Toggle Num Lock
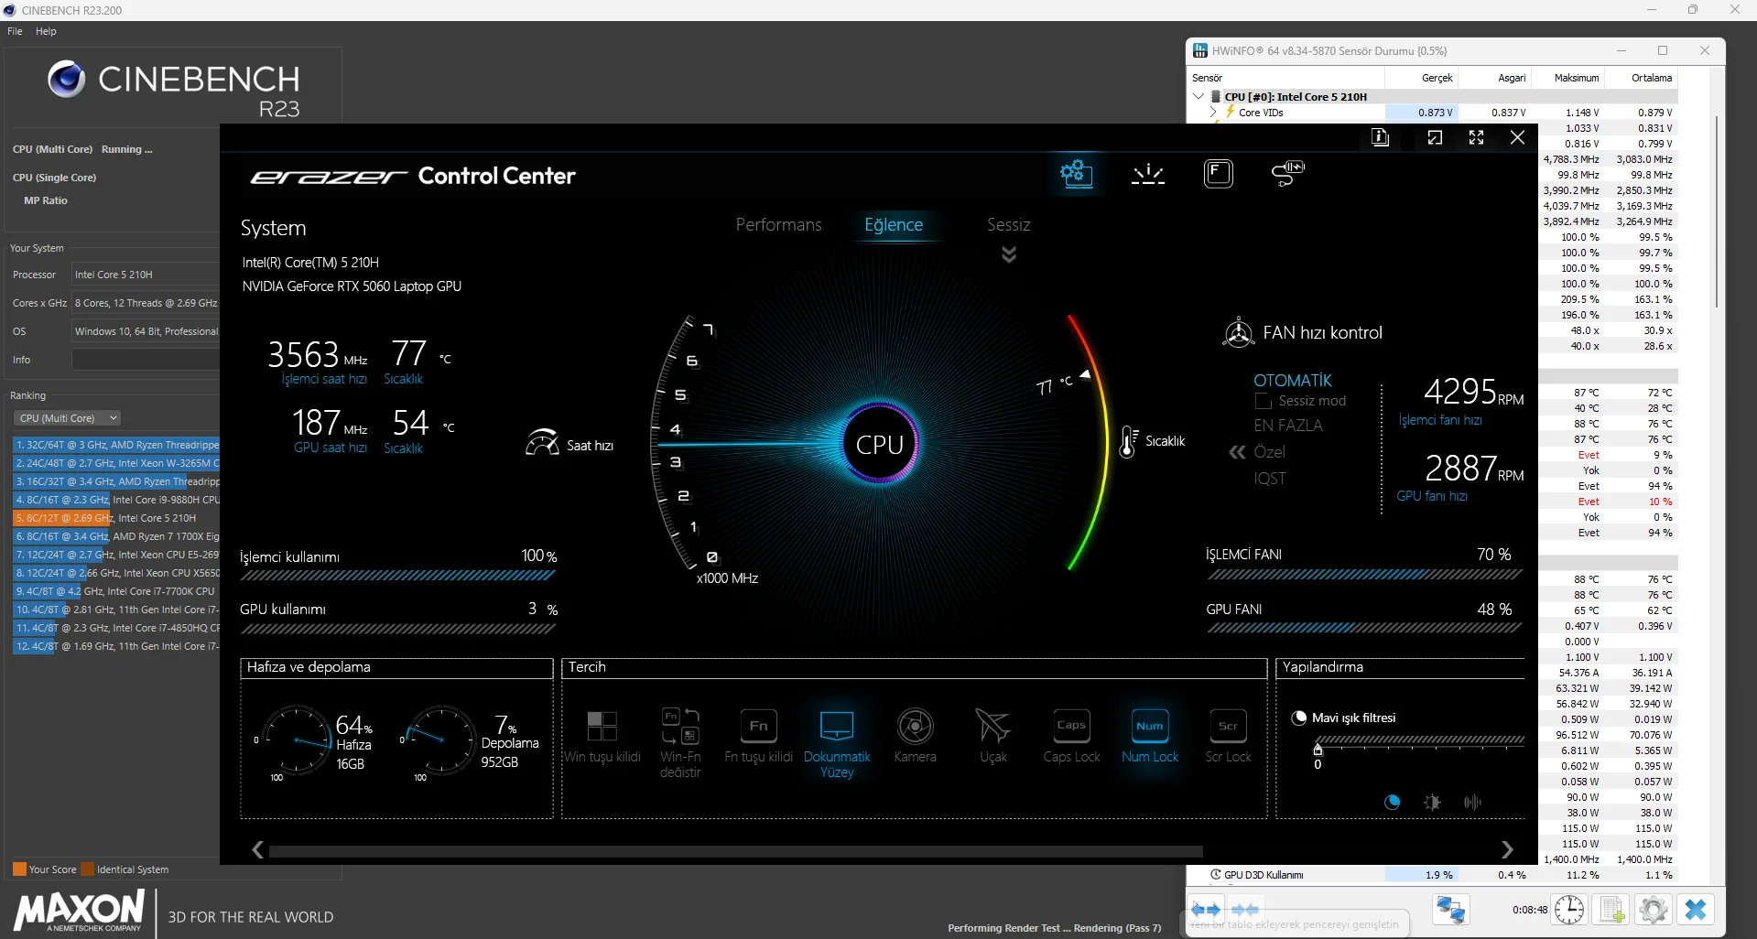 click(x=1150, y=736)
